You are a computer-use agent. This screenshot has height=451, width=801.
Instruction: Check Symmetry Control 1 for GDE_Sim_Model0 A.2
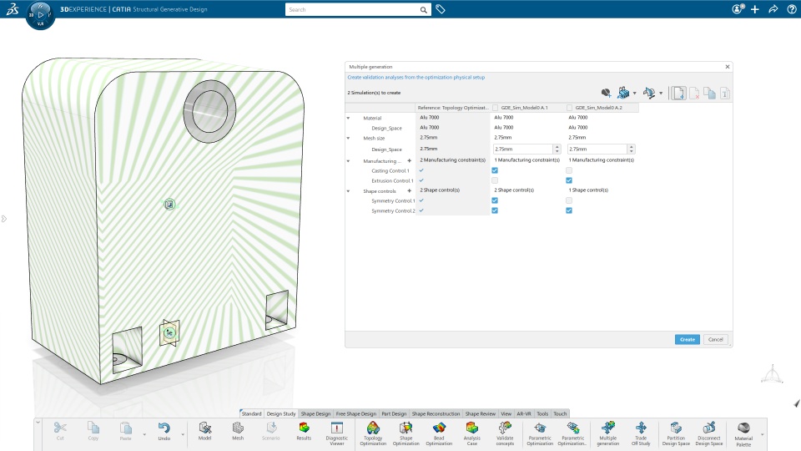coord(569,200)
